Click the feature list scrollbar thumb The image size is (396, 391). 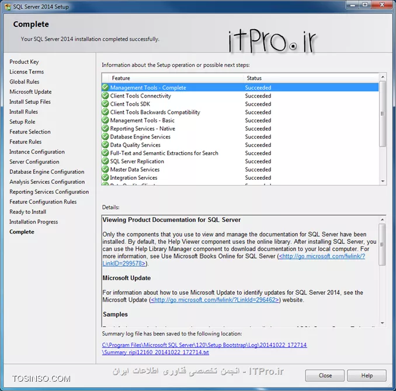coord(383,114)
